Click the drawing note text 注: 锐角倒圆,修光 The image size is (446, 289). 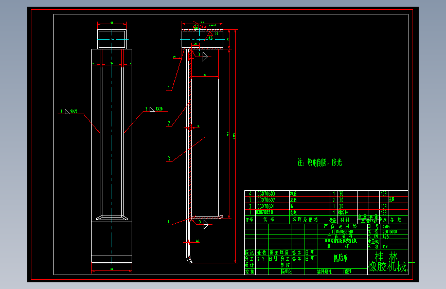pos(319,162)
